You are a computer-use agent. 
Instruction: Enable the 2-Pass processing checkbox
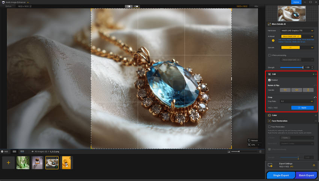pos(269,55)
